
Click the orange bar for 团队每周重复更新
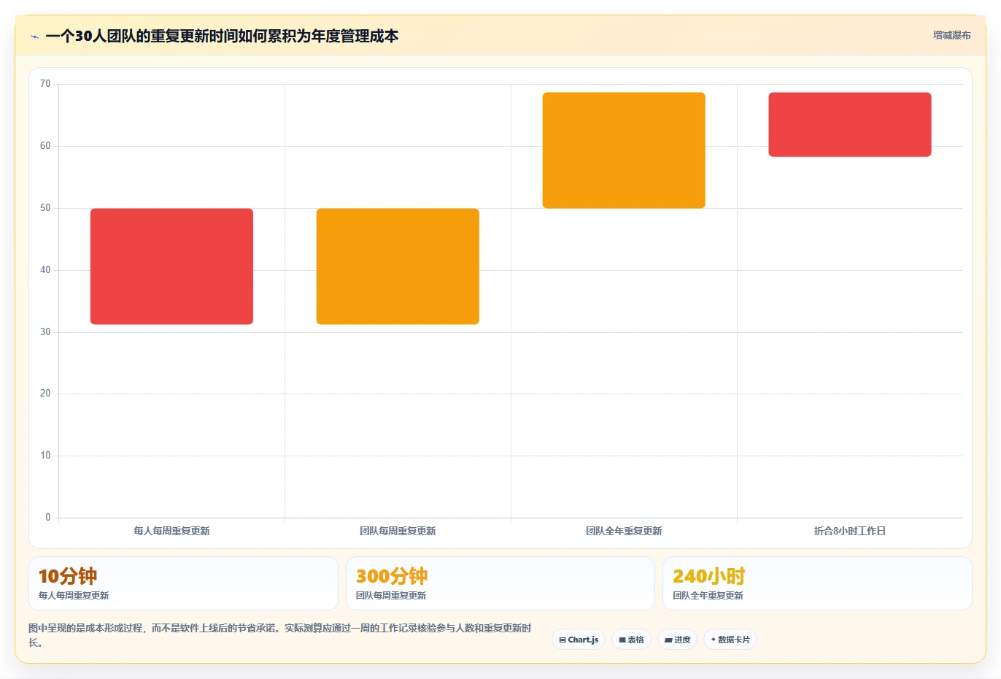pyautogui.click(x=398, y=266)
